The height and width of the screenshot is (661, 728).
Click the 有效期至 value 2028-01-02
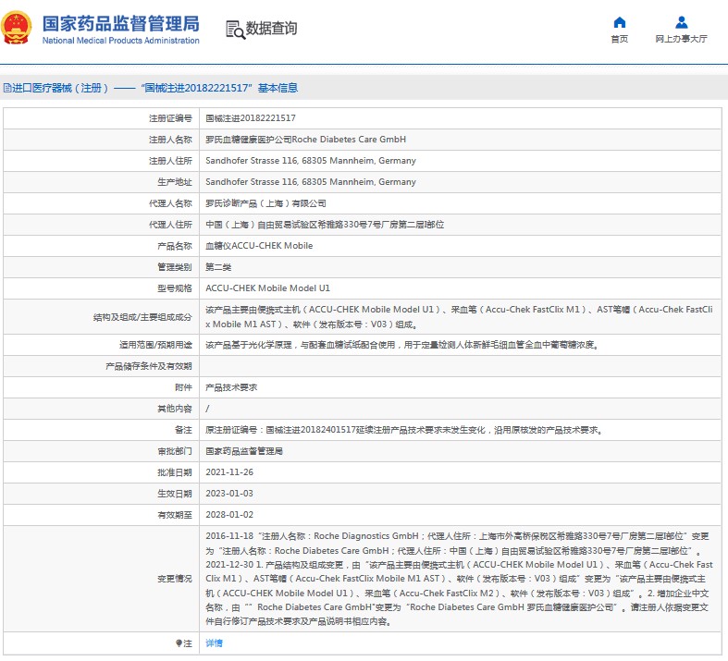(228, 515)
